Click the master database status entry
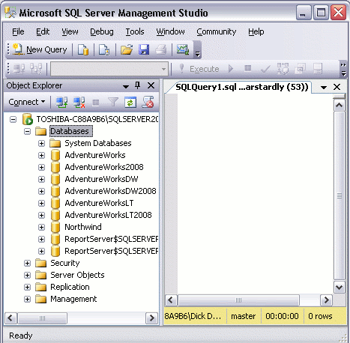Viewport: 350px width, 343px height. (243, 316)
